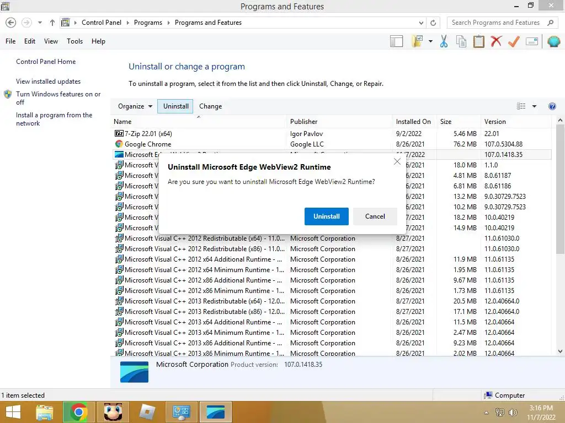The width and height of the screenshot is (565, 423).
Task: Click the WebView2 installer taskbar icon
Action: click(216, 412)
